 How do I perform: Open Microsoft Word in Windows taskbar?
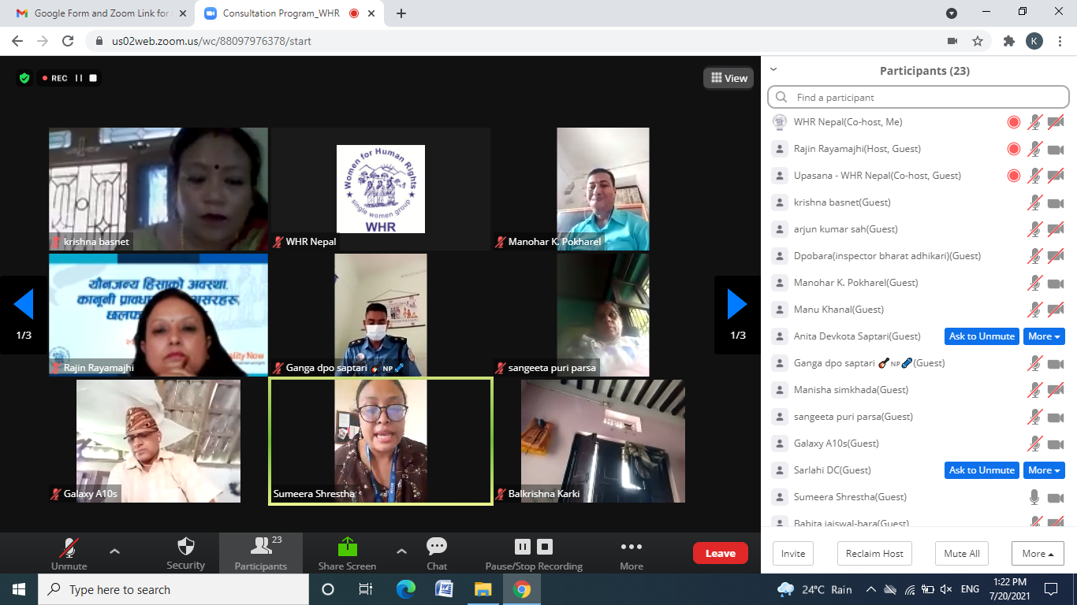(444, 589)
